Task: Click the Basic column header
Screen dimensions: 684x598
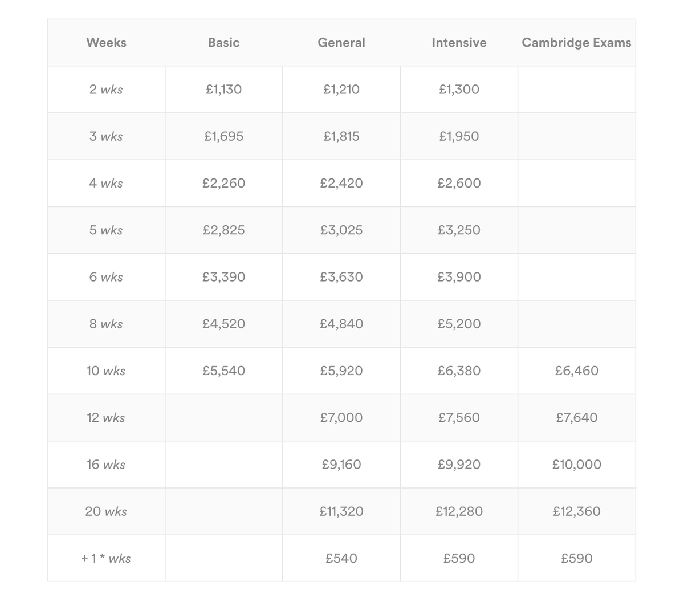Action: coord(223,43)
